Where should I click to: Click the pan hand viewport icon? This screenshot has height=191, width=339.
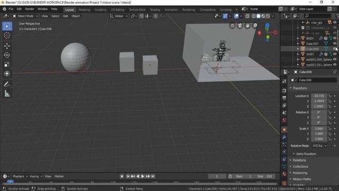pyautogui.click(x=247, y=25)
